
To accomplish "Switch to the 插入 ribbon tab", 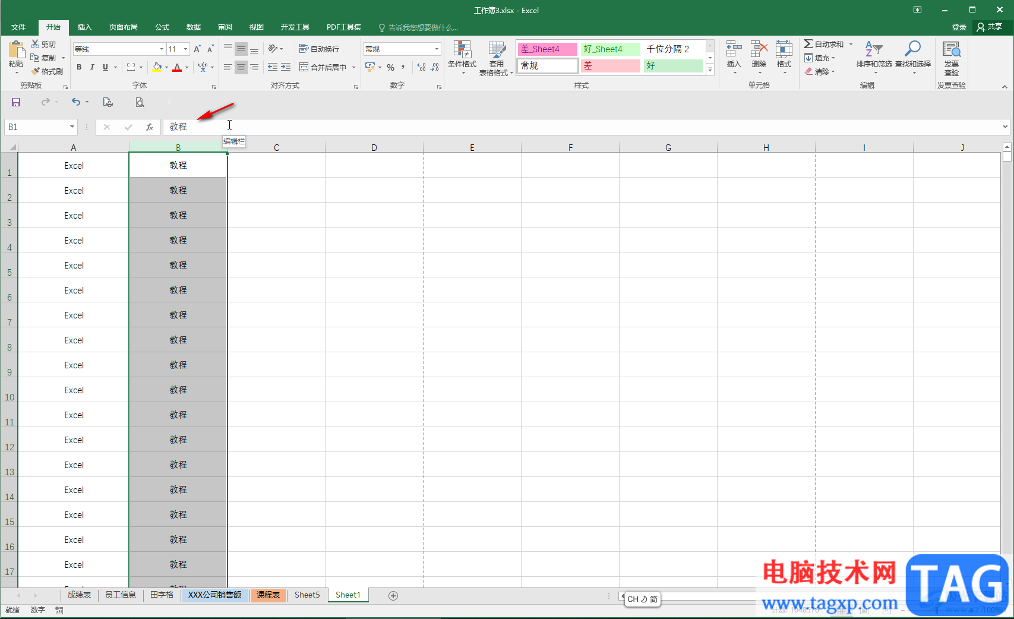I will tap(85, 27).
